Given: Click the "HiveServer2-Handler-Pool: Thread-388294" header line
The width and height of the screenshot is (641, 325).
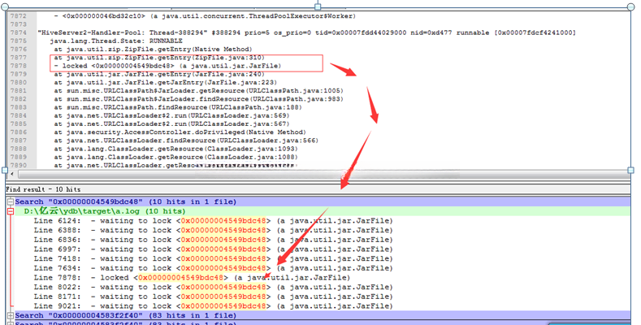Looking at the screenshot, I should (306, 32).
